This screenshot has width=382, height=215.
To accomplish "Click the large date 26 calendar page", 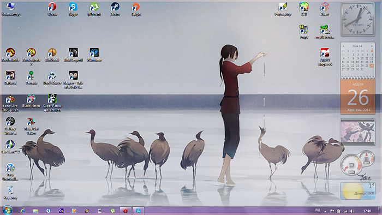I will click(357, 97).
